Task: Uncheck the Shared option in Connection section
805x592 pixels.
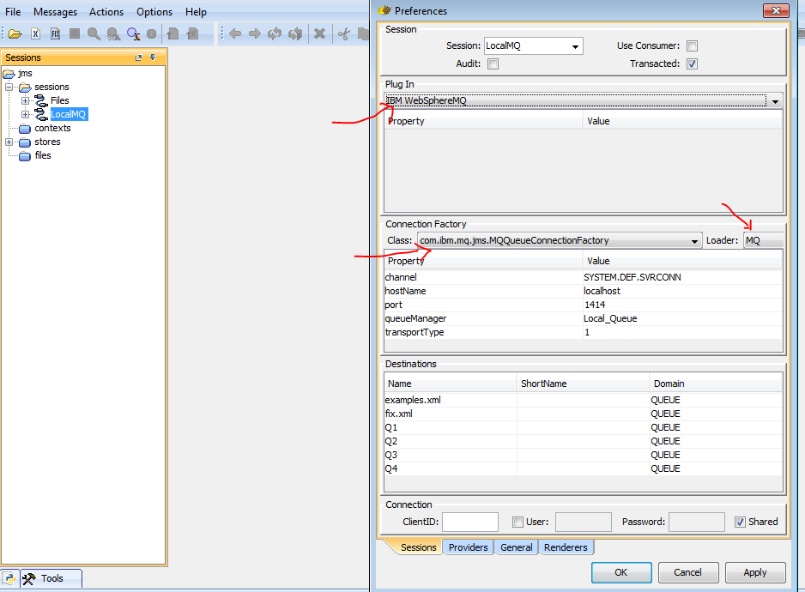Action: pyautogui.click(x=740, y=522)
